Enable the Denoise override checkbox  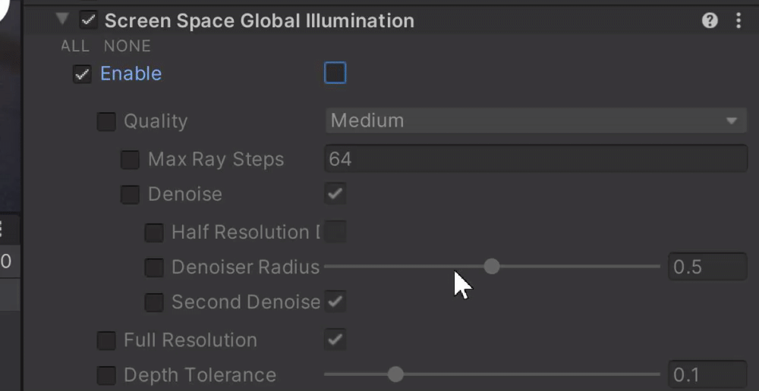coord(131,195)
